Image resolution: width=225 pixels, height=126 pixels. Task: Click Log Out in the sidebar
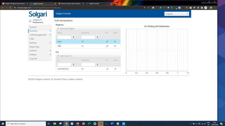33,58
